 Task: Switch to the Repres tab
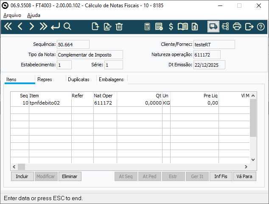(x=45, y=79)
